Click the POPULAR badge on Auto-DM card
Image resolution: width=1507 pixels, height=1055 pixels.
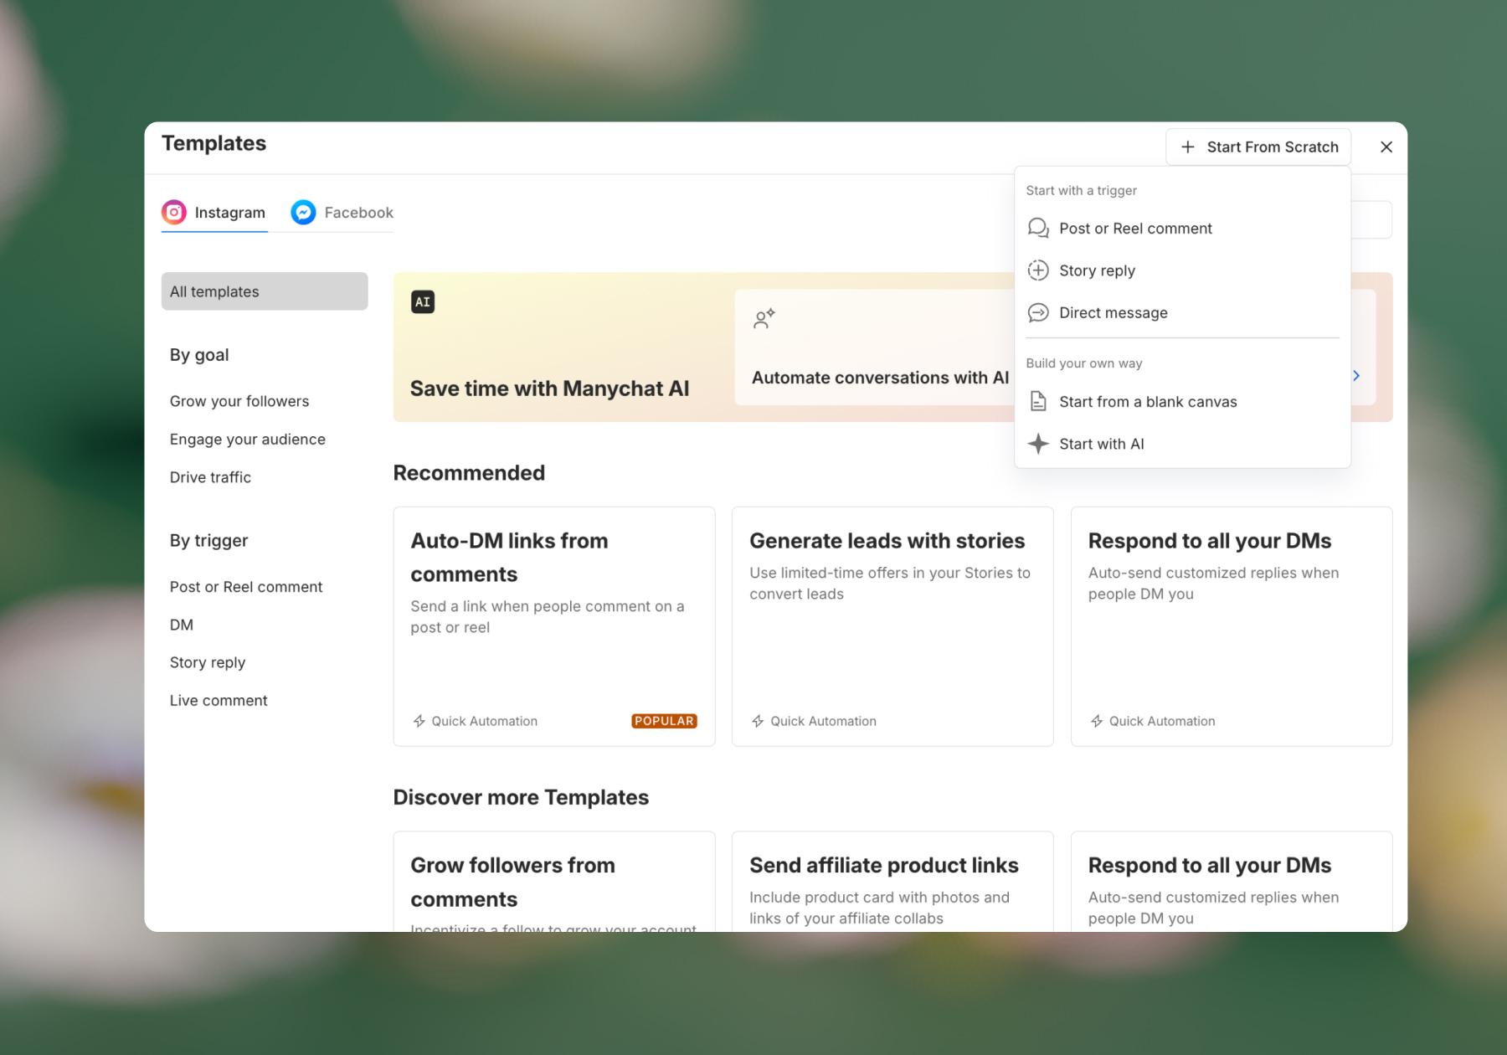click(x=664, y=721)
